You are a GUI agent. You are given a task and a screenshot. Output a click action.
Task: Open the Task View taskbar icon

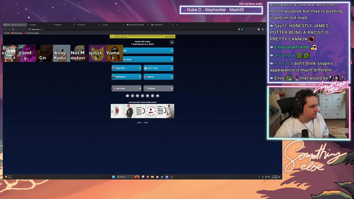click(143, 177)
